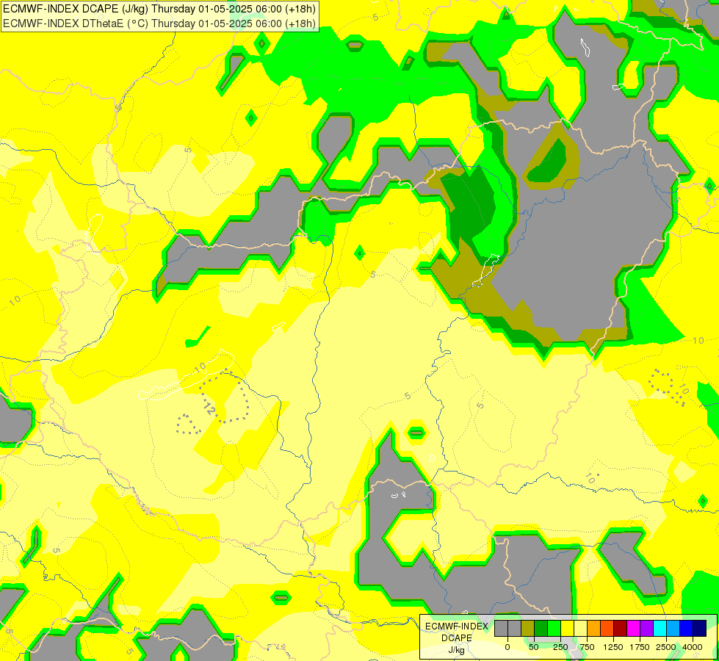
Task: Click the bright green legend swatch
Action: coord(554,628)
